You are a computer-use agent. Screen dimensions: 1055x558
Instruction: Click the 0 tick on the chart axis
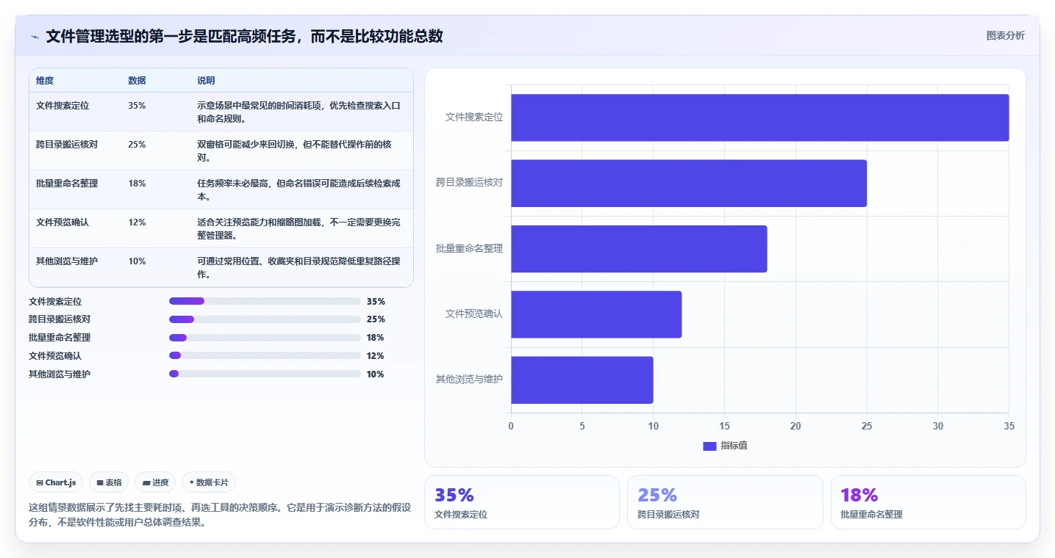coord(511,426)
